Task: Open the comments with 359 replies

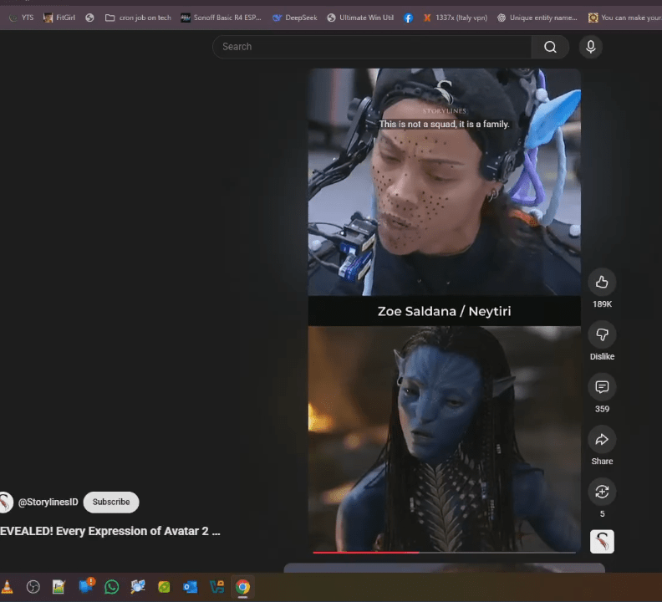Action: point(602,387)
